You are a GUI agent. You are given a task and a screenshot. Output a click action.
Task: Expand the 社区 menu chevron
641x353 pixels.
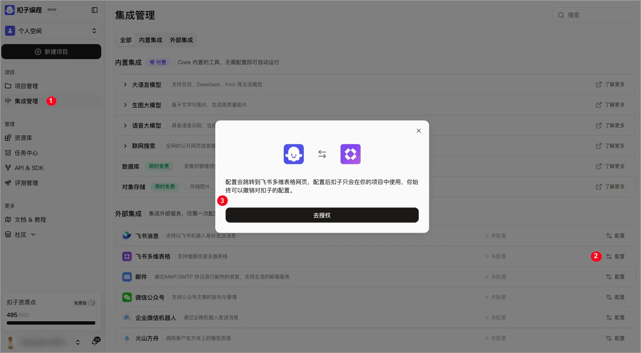33,235
